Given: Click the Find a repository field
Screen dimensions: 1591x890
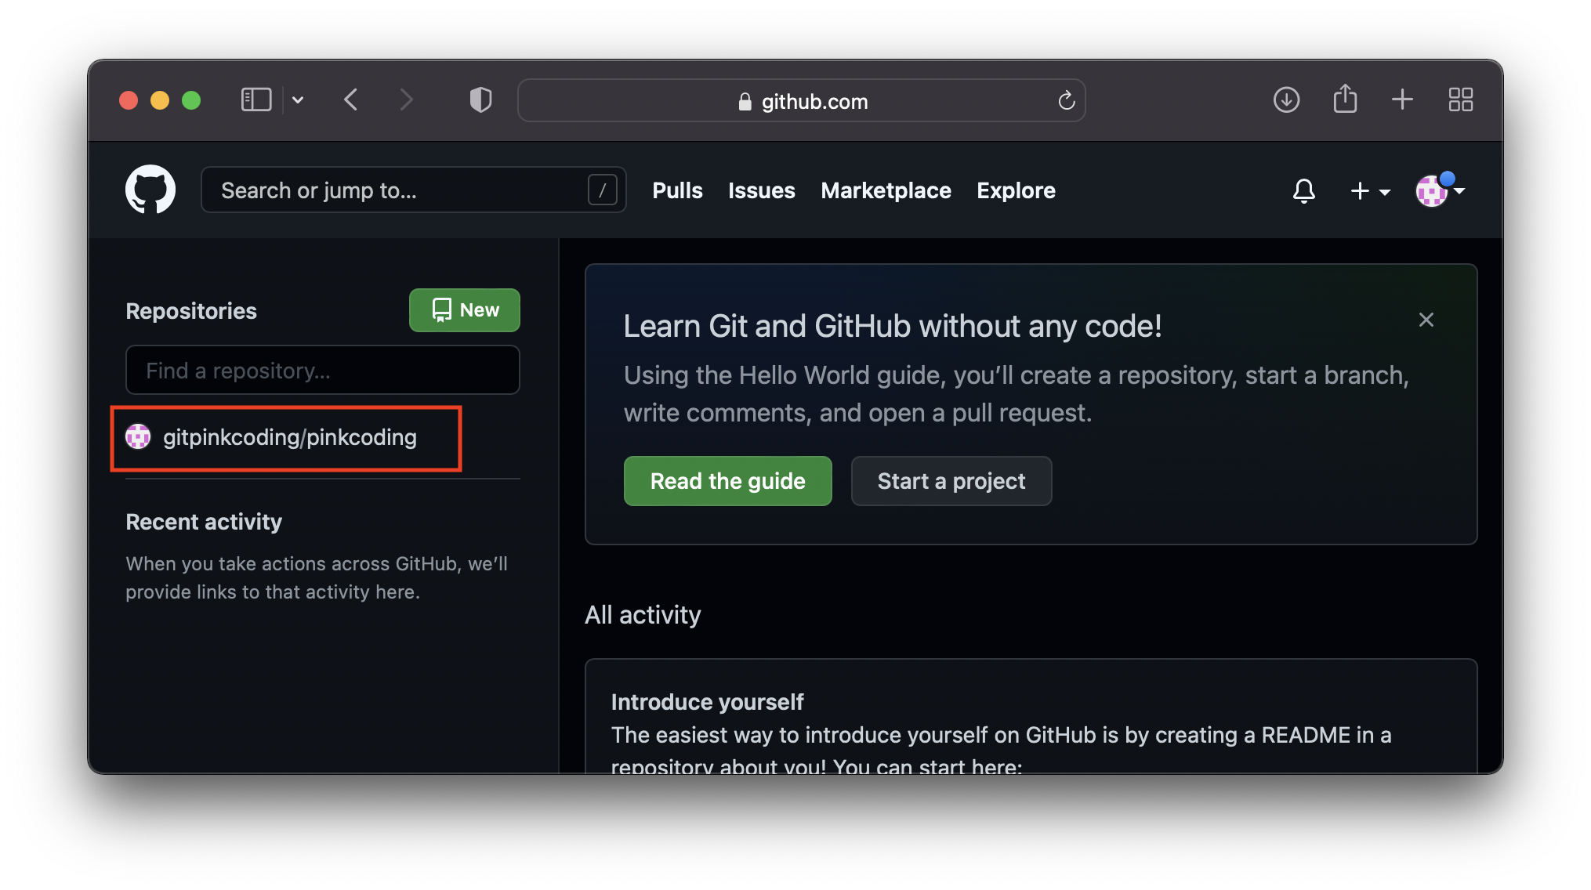Looking at the screenshot, I should click(x=322, y=370).
